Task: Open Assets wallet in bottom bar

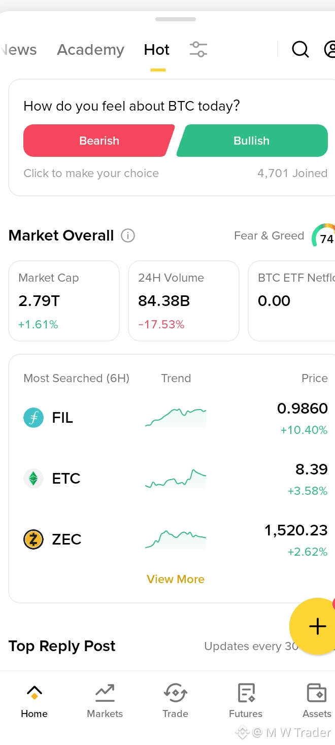Action: (317, 700)
